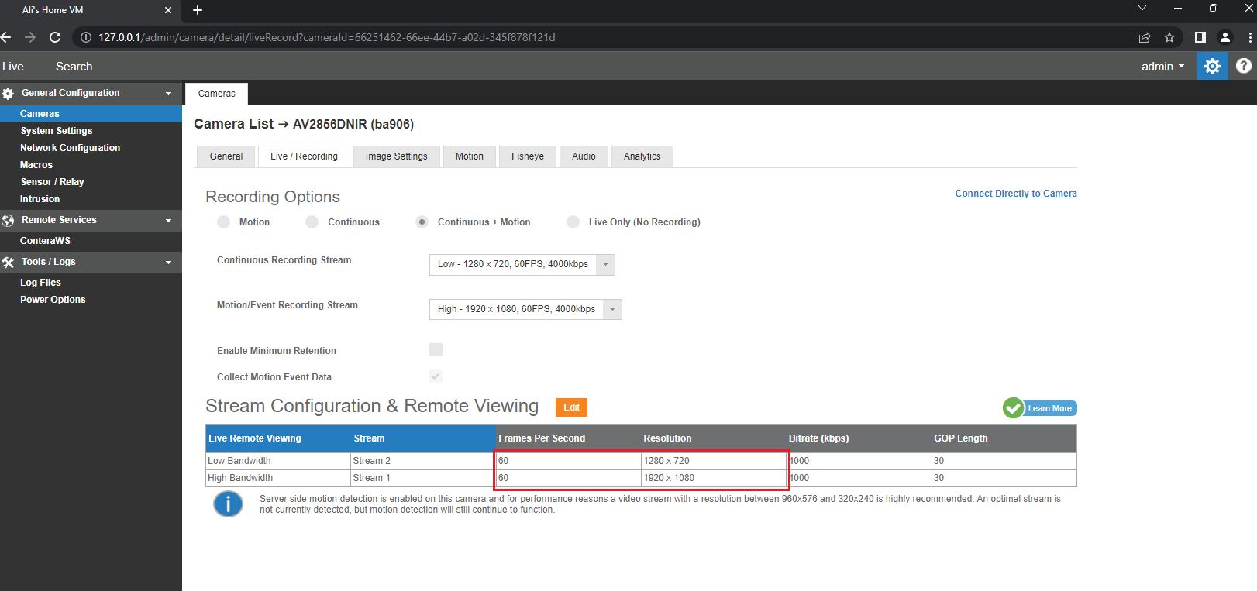Switch to the Image Settings tab
This screenshot has width=1257, height=591.
397,156
